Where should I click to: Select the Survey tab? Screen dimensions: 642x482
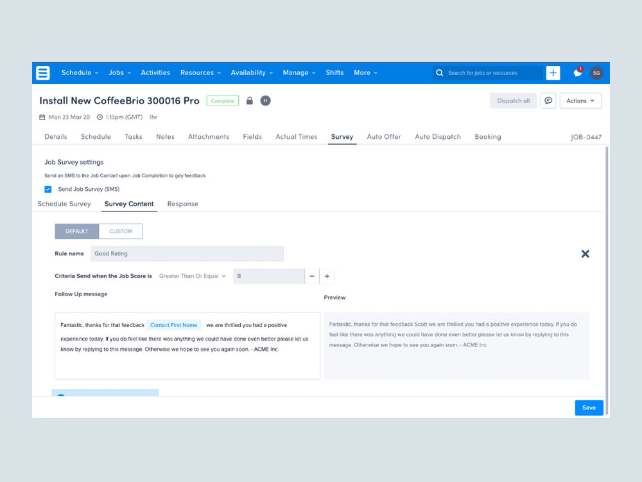click(x=342, y=137)
